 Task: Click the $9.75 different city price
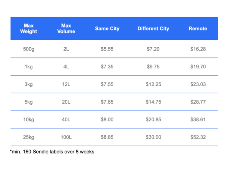click(x=153, y=67)
